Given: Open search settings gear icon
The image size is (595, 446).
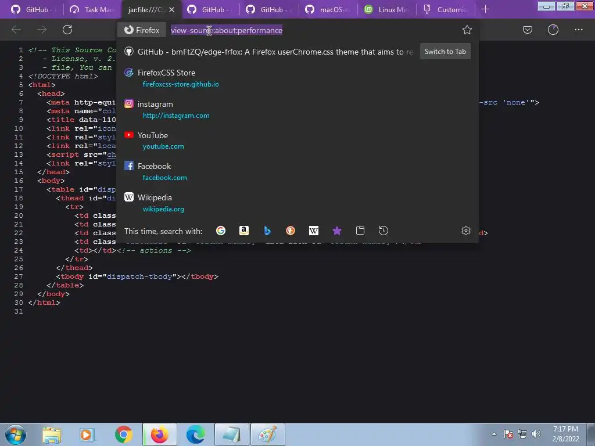Looking at the screenshot, I should click(x=466, y=231).
